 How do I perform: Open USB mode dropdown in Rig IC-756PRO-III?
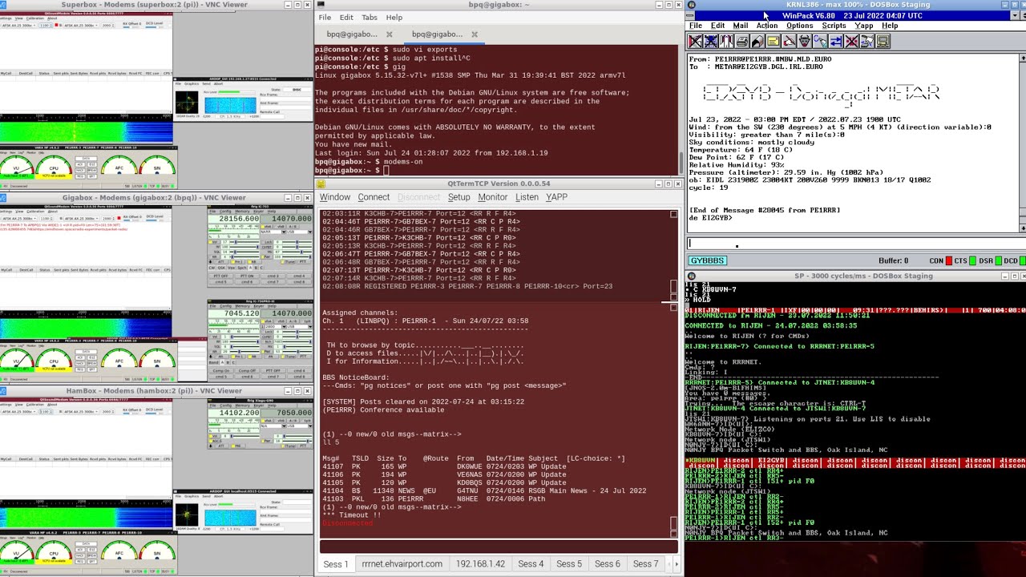tap(310, 327)
